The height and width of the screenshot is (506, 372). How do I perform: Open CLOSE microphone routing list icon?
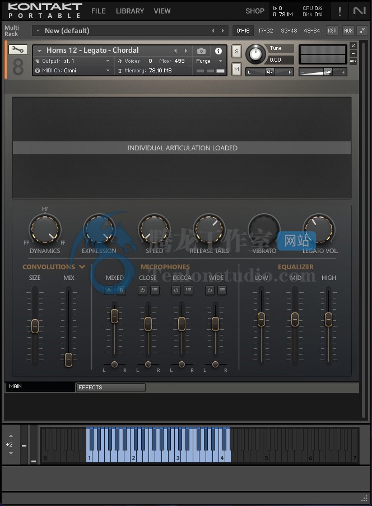click(x=155, y=291)
